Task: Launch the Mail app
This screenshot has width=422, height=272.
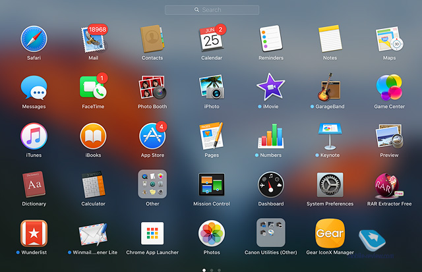Action: [93, 39]
